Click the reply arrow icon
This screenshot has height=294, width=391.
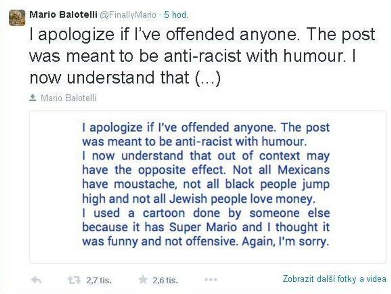click(36, 280)
